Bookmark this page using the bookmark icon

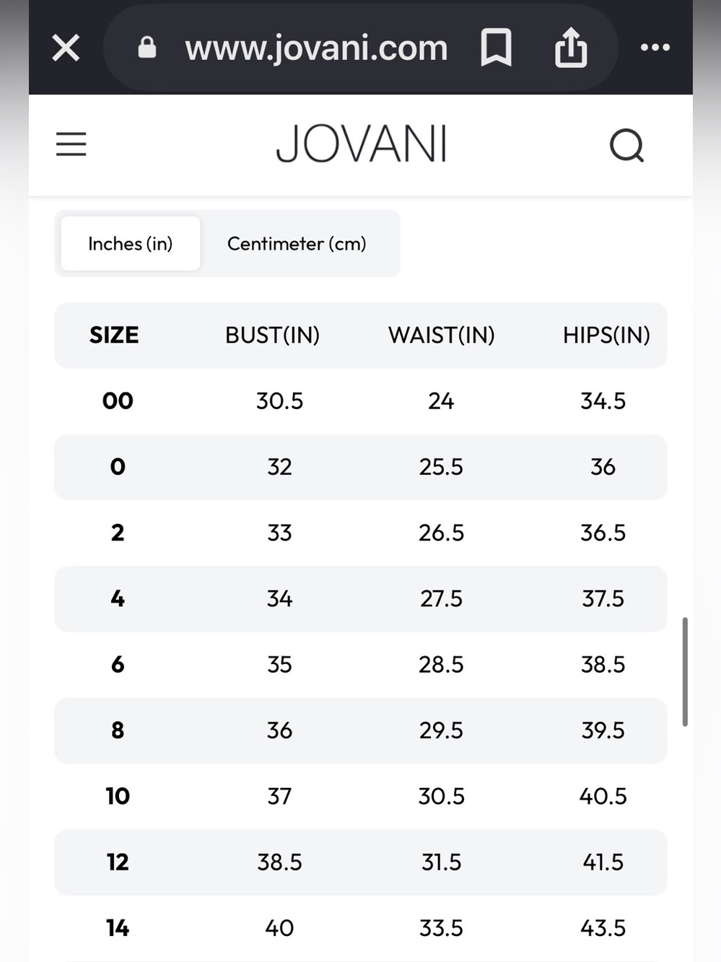[496, 48]
